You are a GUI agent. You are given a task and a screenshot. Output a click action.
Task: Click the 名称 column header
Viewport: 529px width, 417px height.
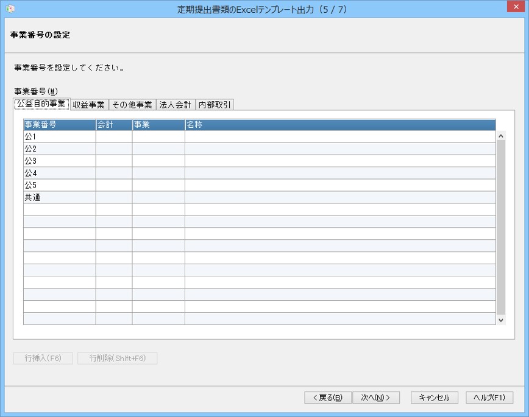click(340, 125)
